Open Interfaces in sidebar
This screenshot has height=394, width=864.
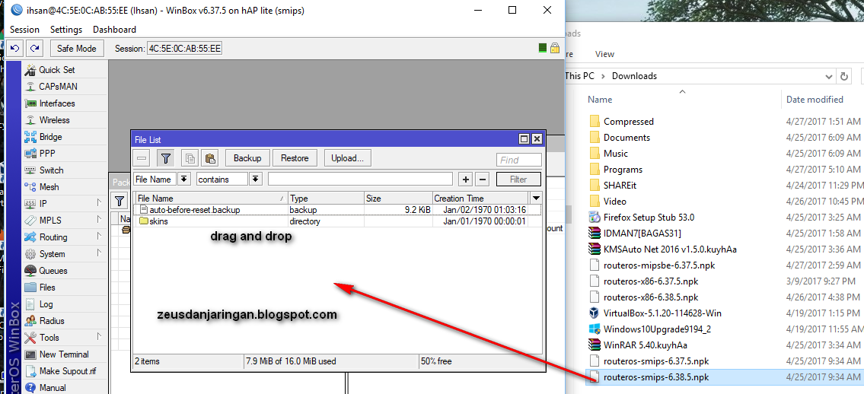pyautogui.click(x=57, y=103)
